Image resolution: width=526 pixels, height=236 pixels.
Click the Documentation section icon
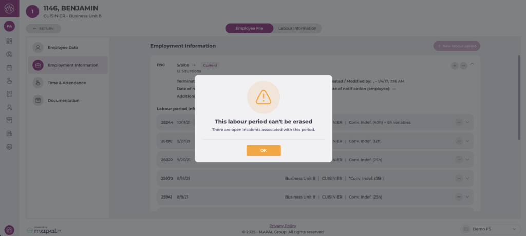pyautogui.click(x=38, y=100)
